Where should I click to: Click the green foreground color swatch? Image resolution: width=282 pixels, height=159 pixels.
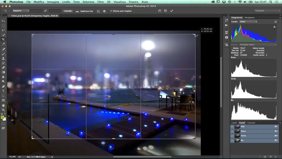tap(3, 117)
